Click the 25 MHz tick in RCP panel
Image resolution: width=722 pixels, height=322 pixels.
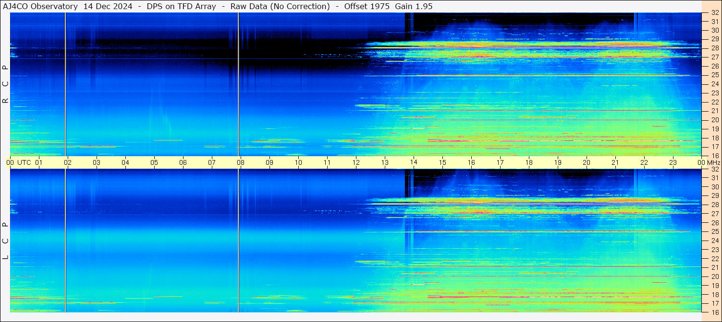(x=715, y=75)
